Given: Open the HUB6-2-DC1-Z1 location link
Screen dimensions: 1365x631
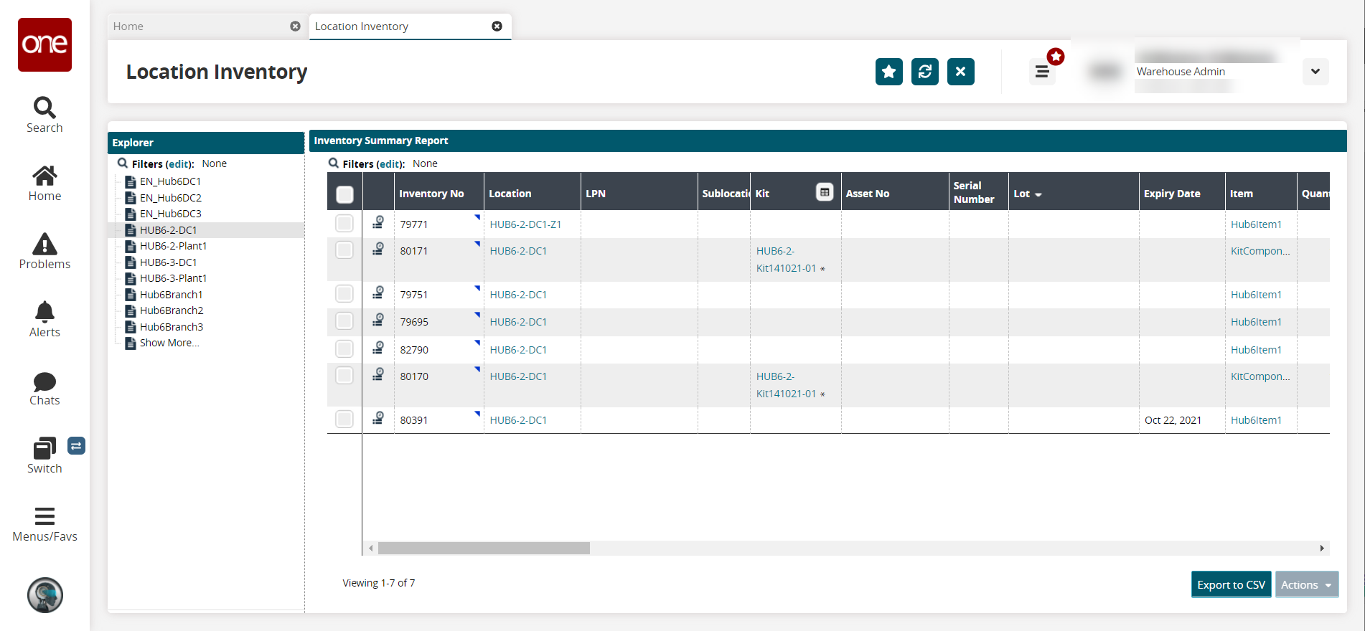Looking at the screenshot, I should 525,224.
